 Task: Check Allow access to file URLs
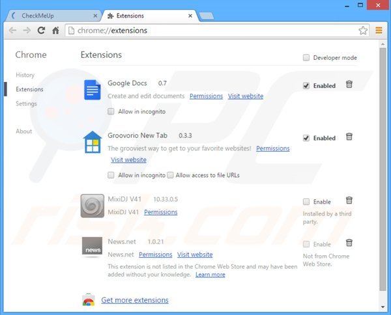pos(170,175)
